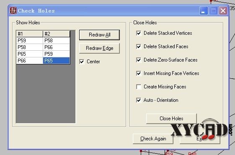Select cell P59 in first row
Image resolution: width=235 pixels, height=155 pixels.
[x=29, y=41]
